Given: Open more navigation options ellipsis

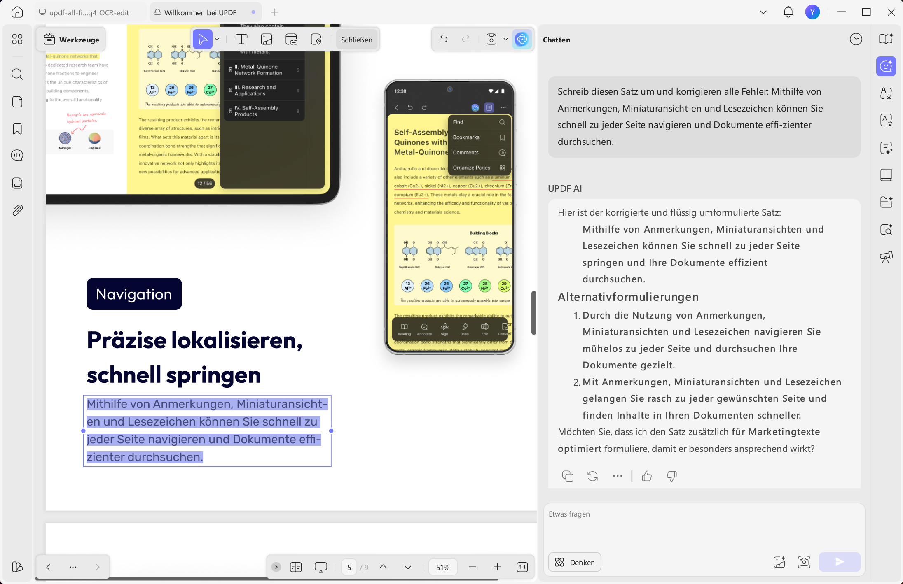Looking at the screenshot, I should 73,567.
